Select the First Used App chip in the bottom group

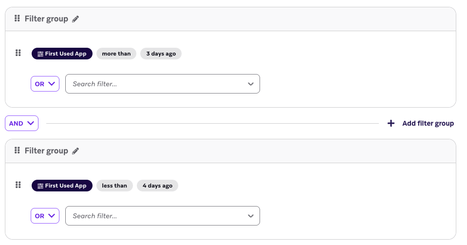pyautogui.click(x=62, y=186)
